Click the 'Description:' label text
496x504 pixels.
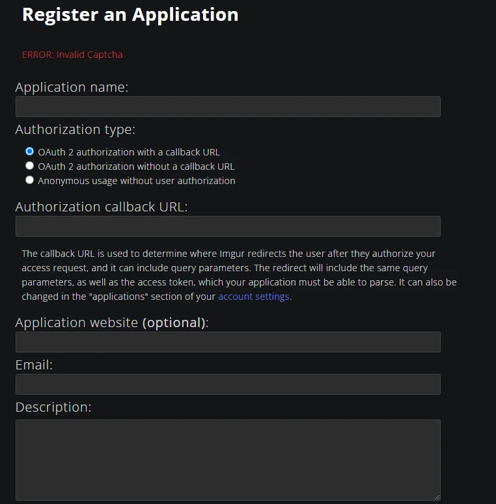pos(53,407)
